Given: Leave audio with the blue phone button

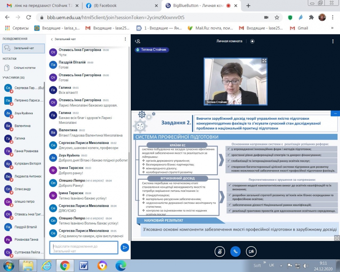Looking at the screenshot, I should pos(235,252).
